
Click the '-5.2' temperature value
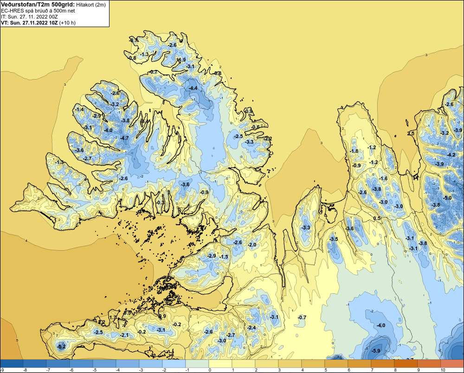pyautogui.click(x=61, y=347)
